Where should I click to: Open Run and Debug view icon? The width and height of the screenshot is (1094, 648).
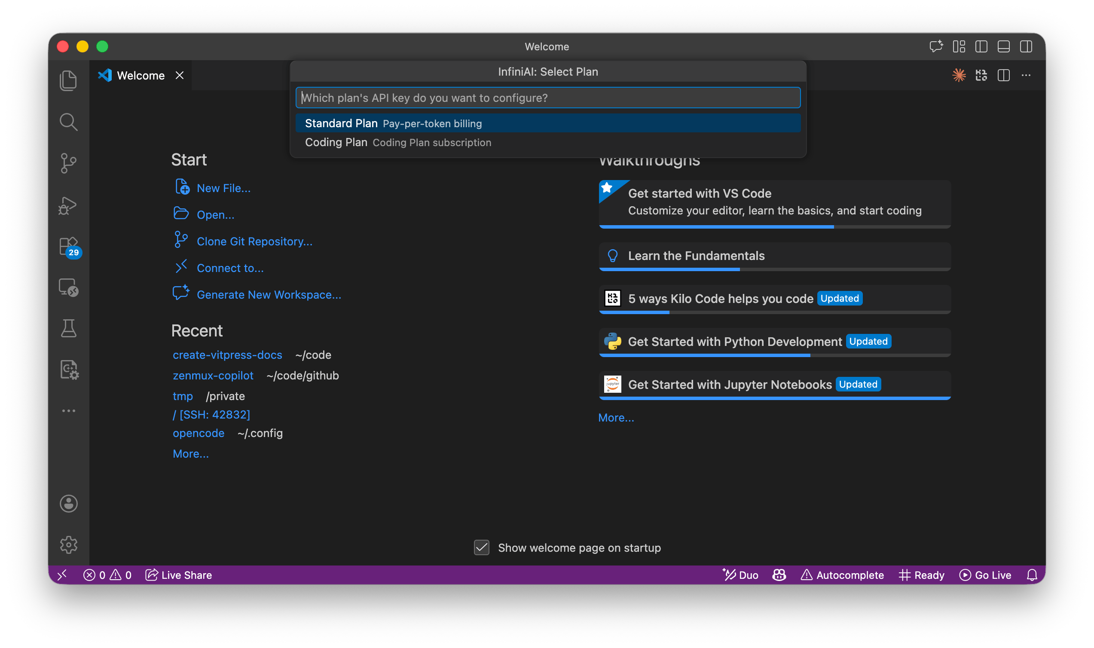click(68, 205)
